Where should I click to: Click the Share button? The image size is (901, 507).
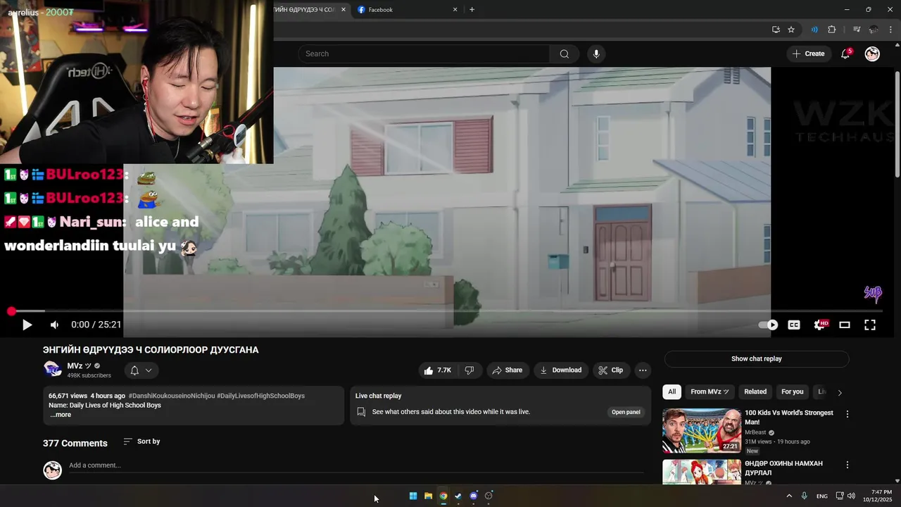pos(507,370)
